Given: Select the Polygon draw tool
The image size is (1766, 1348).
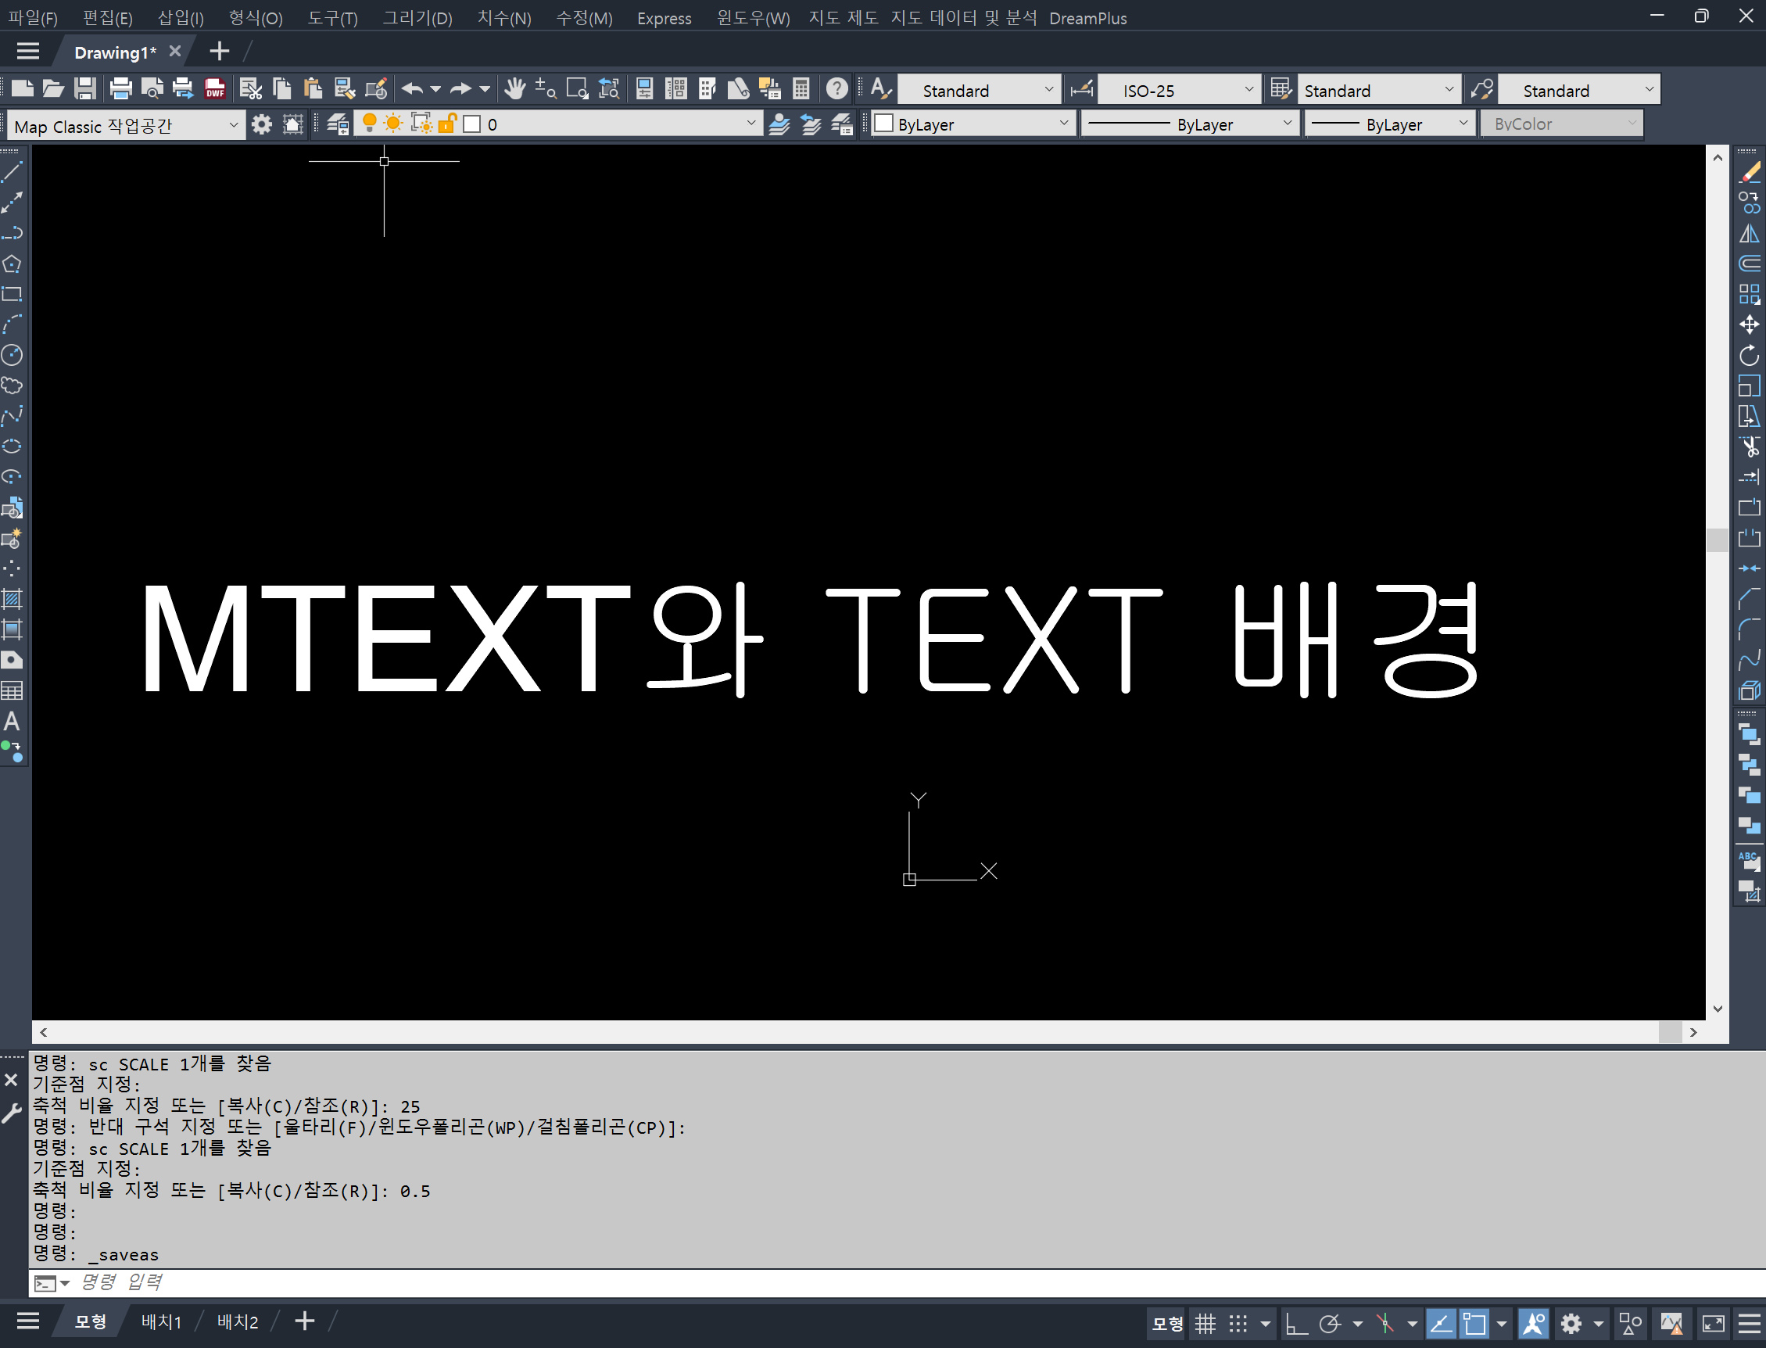Looking at the screenshot, I should pyautogui.click(x=12, y=264).
